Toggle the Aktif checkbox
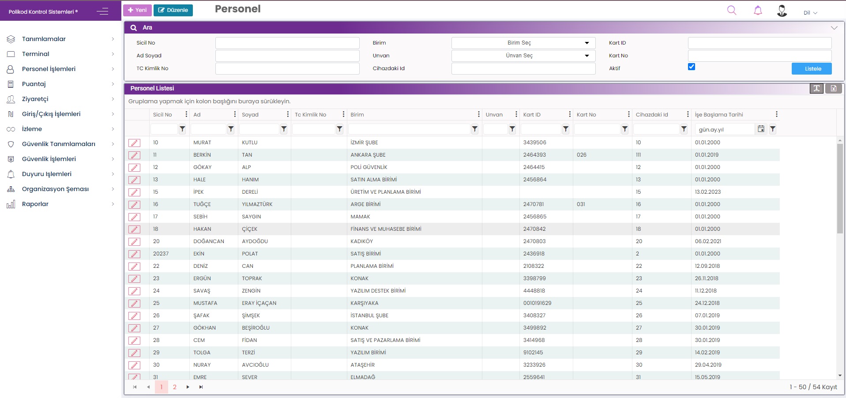846x398 pixels. [x=692, y=67]
